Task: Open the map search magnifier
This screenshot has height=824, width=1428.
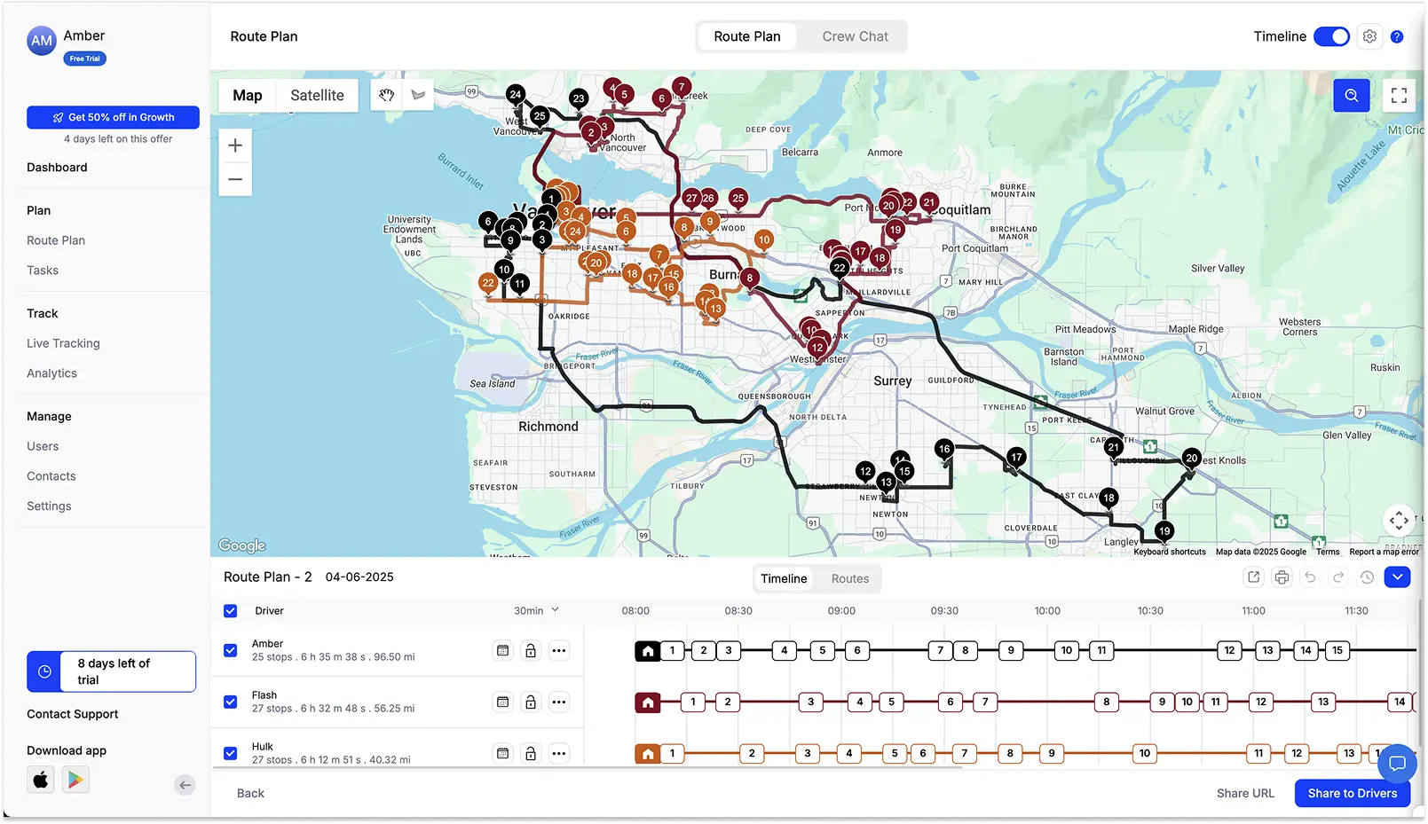Action: (1351, 95)
